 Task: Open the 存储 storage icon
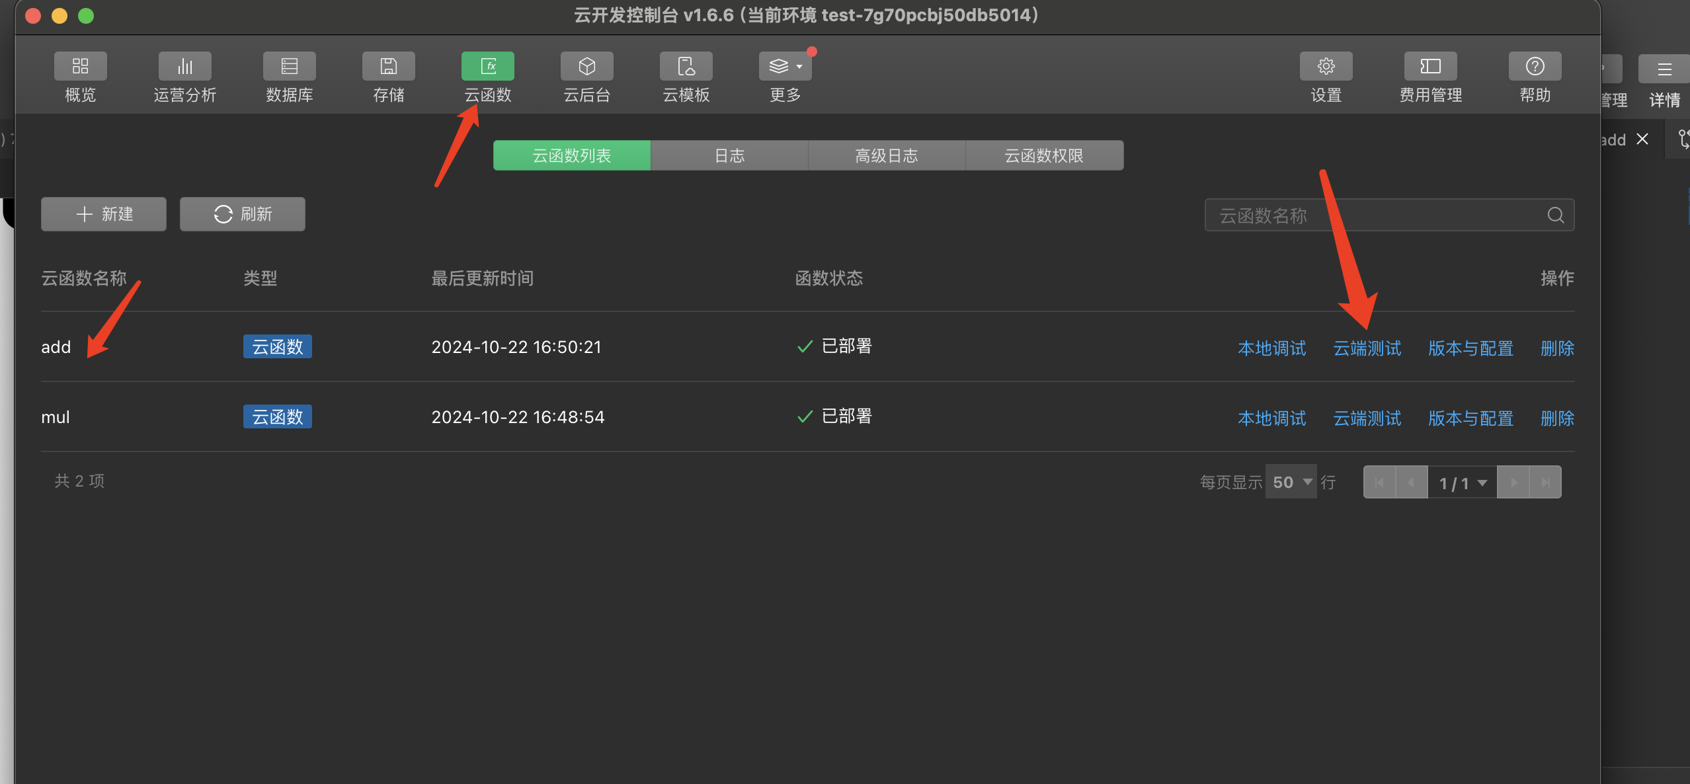click(388, 67)
